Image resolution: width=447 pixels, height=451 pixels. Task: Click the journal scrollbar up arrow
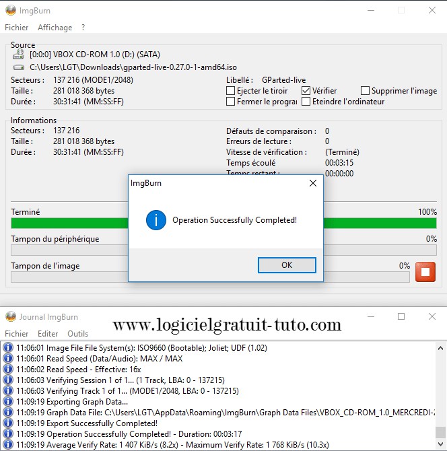click(440, 348)
